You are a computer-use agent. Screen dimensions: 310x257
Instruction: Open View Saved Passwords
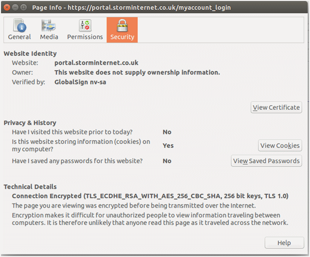(266, 161)
